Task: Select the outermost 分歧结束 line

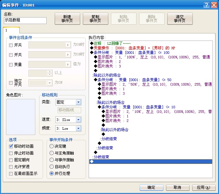Action: [150, 157]
